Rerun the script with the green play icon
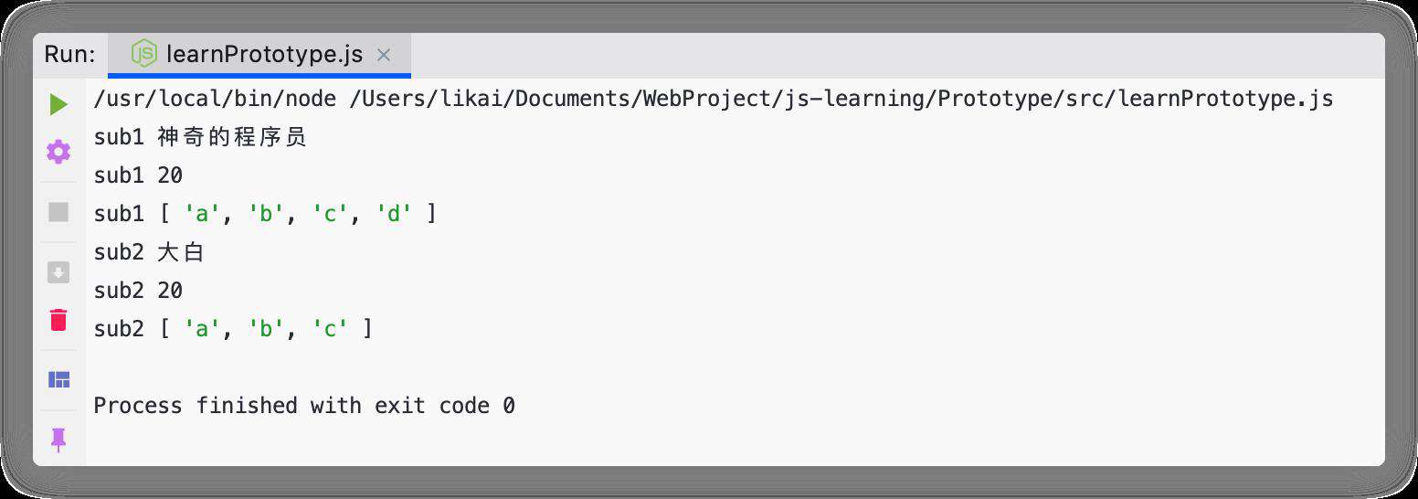The image size is (1418, 499). (58, 104)
